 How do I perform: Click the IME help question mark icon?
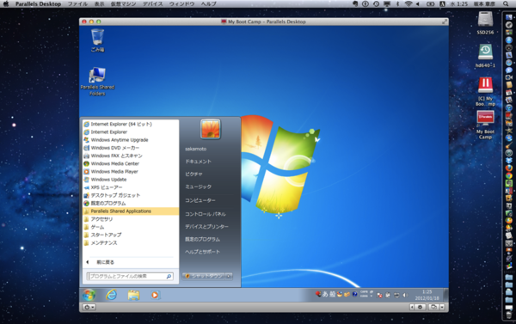[x=354, y=294]
